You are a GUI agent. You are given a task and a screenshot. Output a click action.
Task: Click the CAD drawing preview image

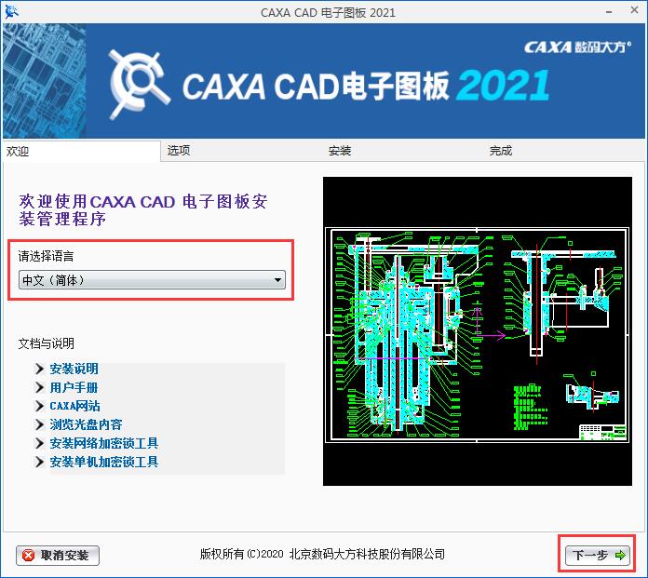[x=478, y=331]
